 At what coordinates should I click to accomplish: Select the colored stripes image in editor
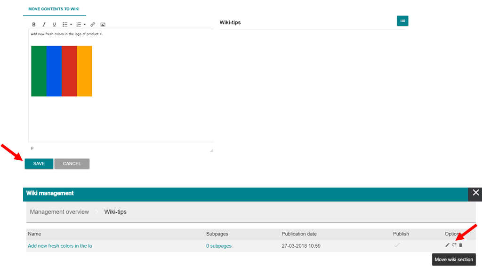(62, 71)
